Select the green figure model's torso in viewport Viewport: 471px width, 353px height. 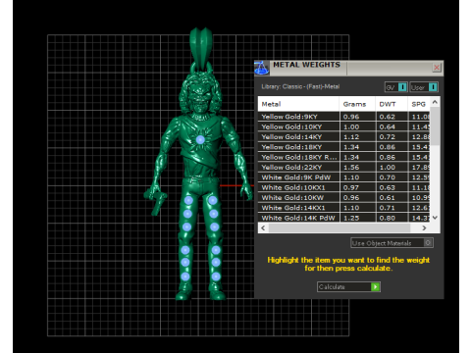click(x=199, y=147)
